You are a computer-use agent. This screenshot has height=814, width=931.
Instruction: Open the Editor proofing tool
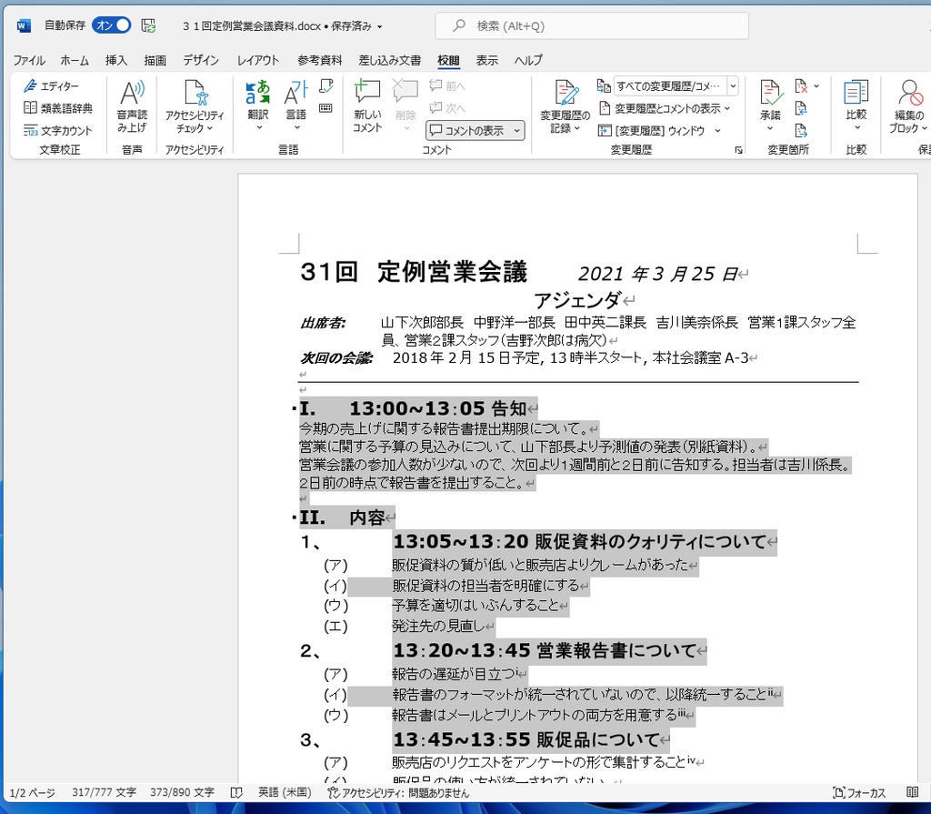click(x=51, y=86)
